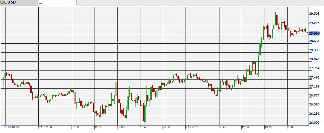Screen dimensions: 324x133
Task: Click the 18:45 time axis label
Action: [x=144, y=128]
